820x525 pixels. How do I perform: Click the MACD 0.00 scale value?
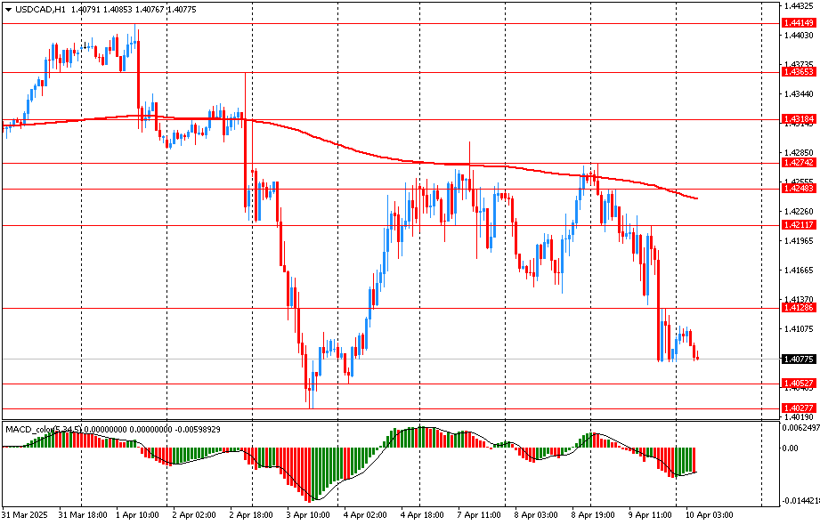[790, 448]
